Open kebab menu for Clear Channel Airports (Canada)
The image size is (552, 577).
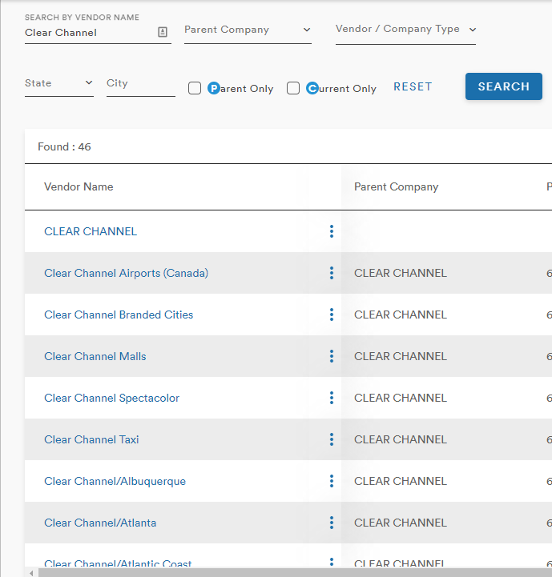tap(332, 273)
